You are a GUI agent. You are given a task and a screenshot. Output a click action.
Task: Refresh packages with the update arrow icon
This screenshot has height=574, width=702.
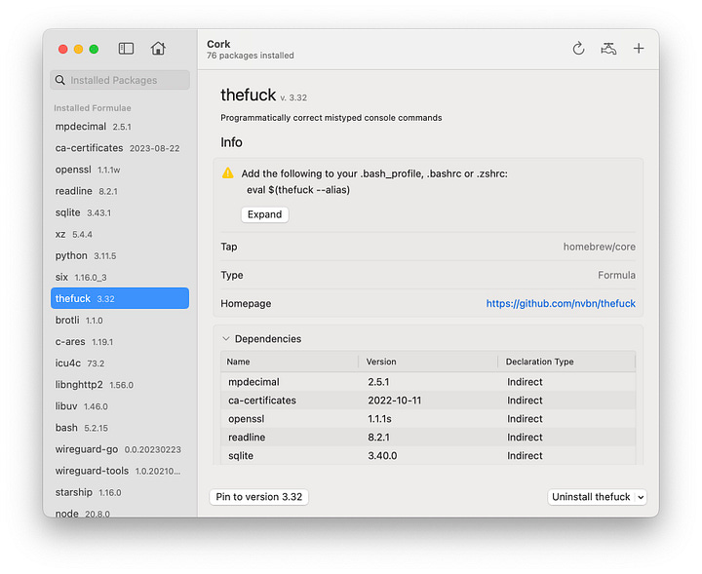(578, 49)
